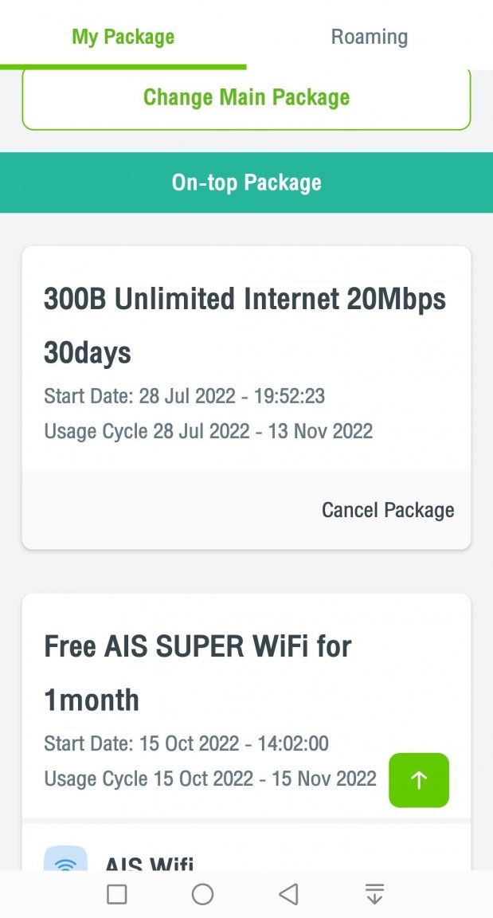The height and width of the screenshot is (918, 493).
Task: Go home with the circle navigation icon
Action: pyautogui.click(x=202, y=894)
